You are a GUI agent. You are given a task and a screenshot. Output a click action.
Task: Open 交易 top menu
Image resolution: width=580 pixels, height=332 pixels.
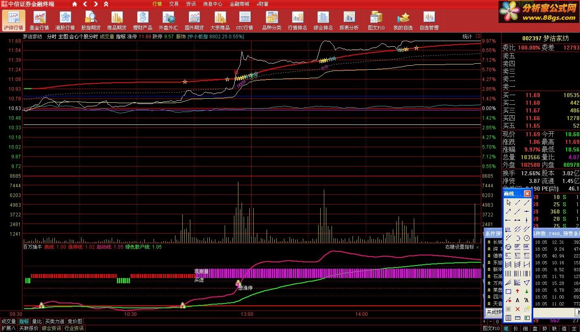tap(174, 4)
